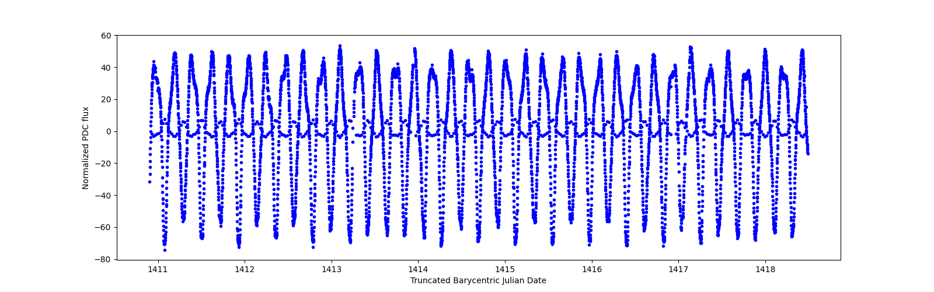This screenshot has height=292, width=934.
Task: Click x-axis tick label 1416
Action: [x=592, y=269]
